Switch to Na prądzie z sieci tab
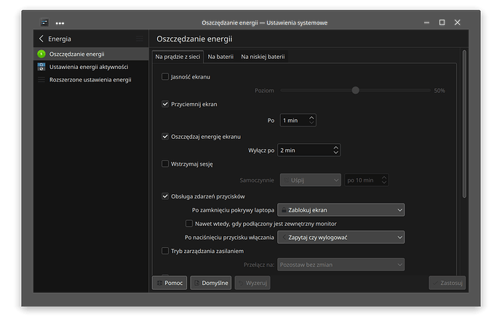Screen dimensions: 502x330 coord(178,57)
